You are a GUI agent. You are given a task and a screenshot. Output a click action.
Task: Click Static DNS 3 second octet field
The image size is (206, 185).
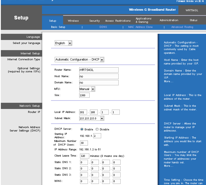(95, 175)
